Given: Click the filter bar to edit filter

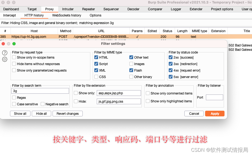Looking at the screenshot, I should point(126,23).
